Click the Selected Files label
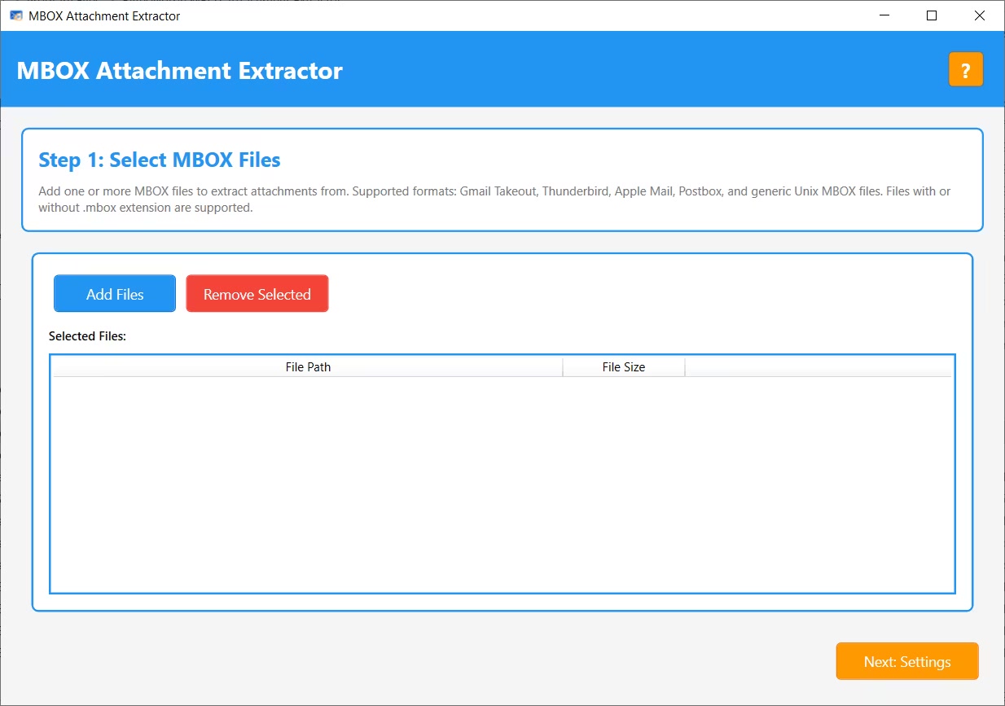 87,336
